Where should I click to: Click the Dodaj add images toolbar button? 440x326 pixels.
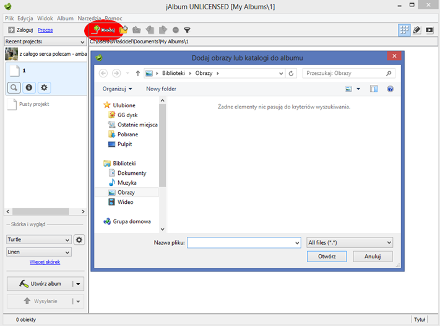point(104,30)
